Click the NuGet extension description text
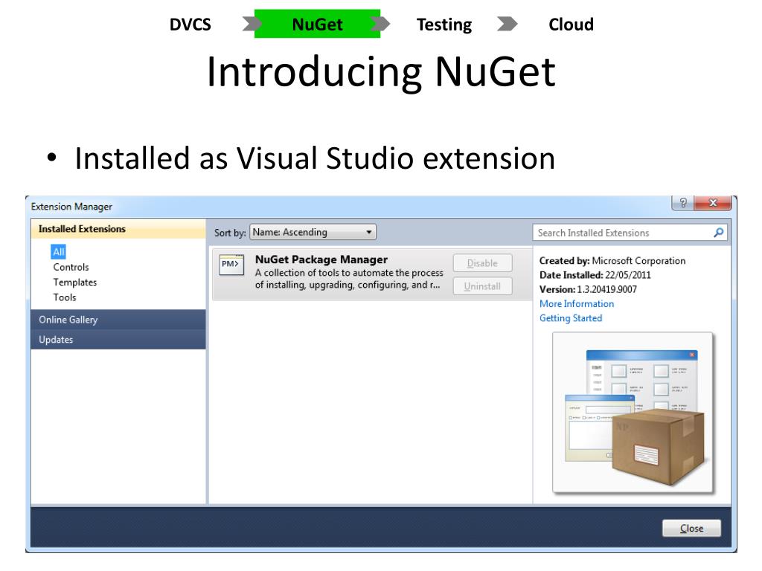Image resolution: width=762 pixels, height=571 pixels. pyautogui.click(x=349, y=279)
